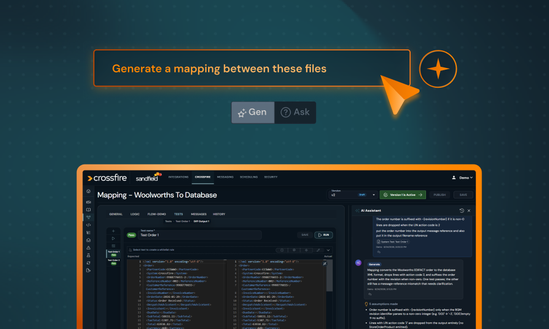
Task: Open the MESSAGING top tab
Action: (225, 177)
